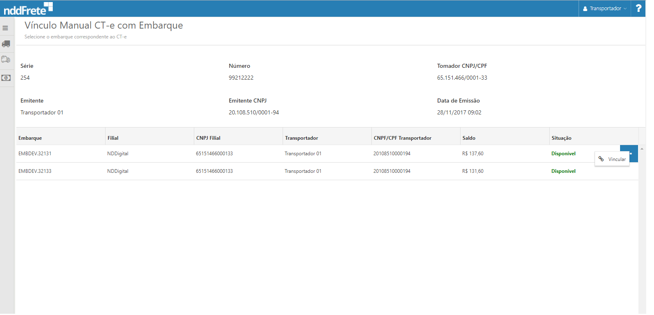Click the outlined delivery truck sidebar icon
Viewport: 654px width, 315px height.
(x=6, y=60)
